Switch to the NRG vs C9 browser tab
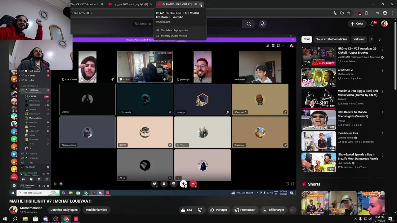The image size is (397, 223). tap(84, 4)
